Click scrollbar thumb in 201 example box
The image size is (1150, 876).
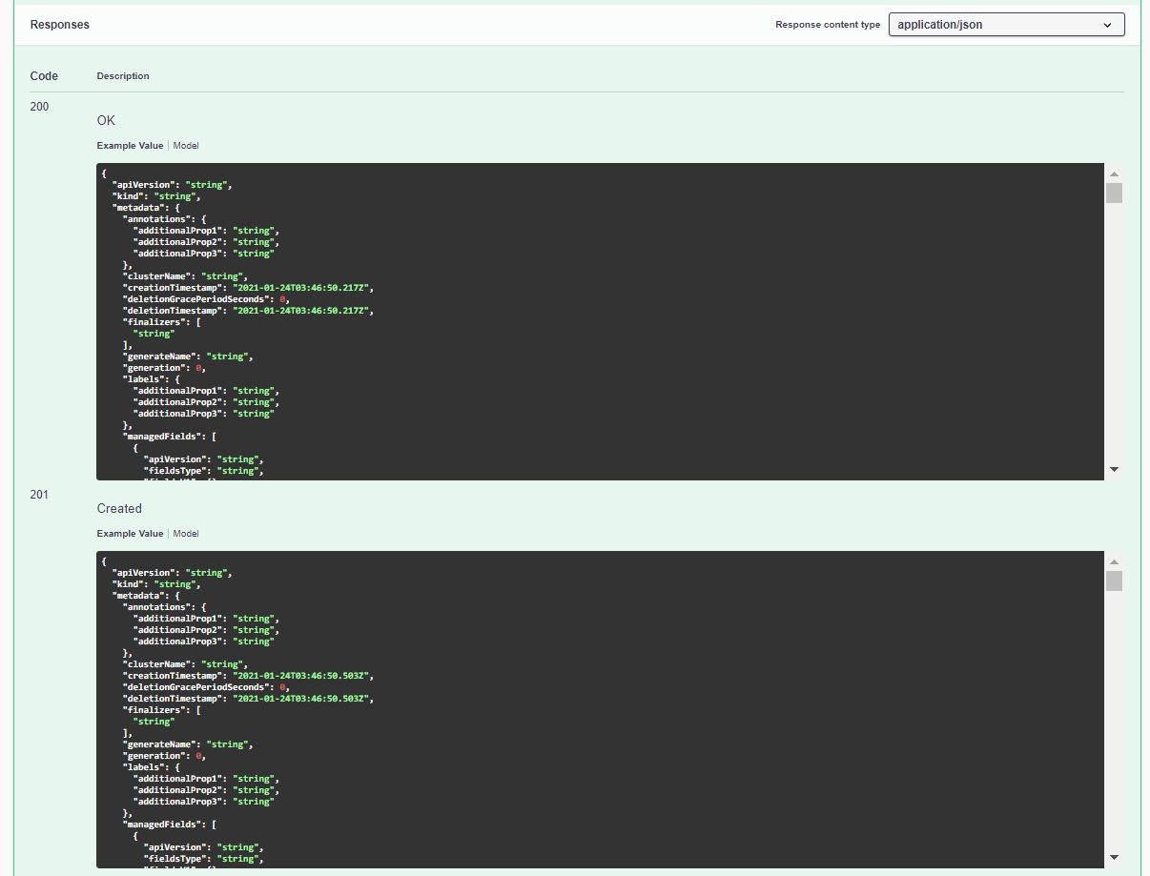click(1114, 581)
